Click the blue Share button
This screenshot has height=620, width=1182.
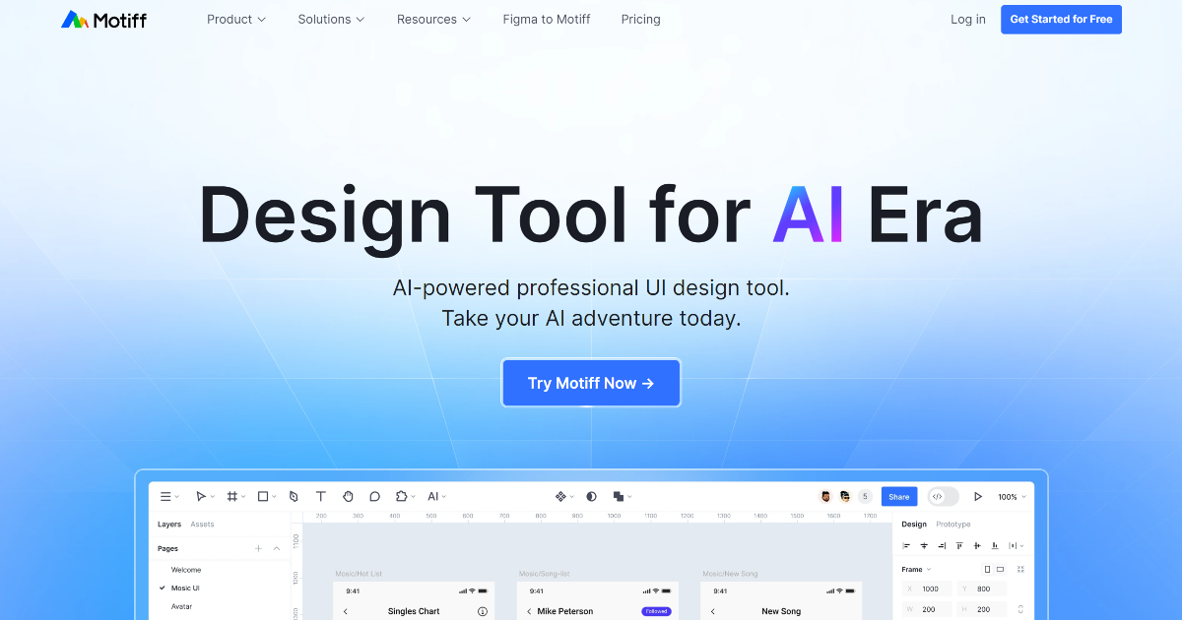[899, 496]
